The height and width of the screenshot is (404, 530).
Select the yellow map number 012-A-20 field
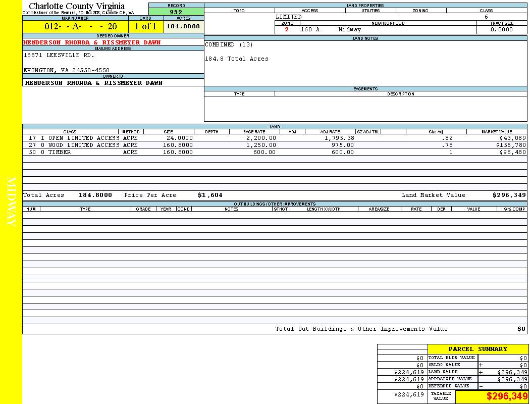click(75, 27)
